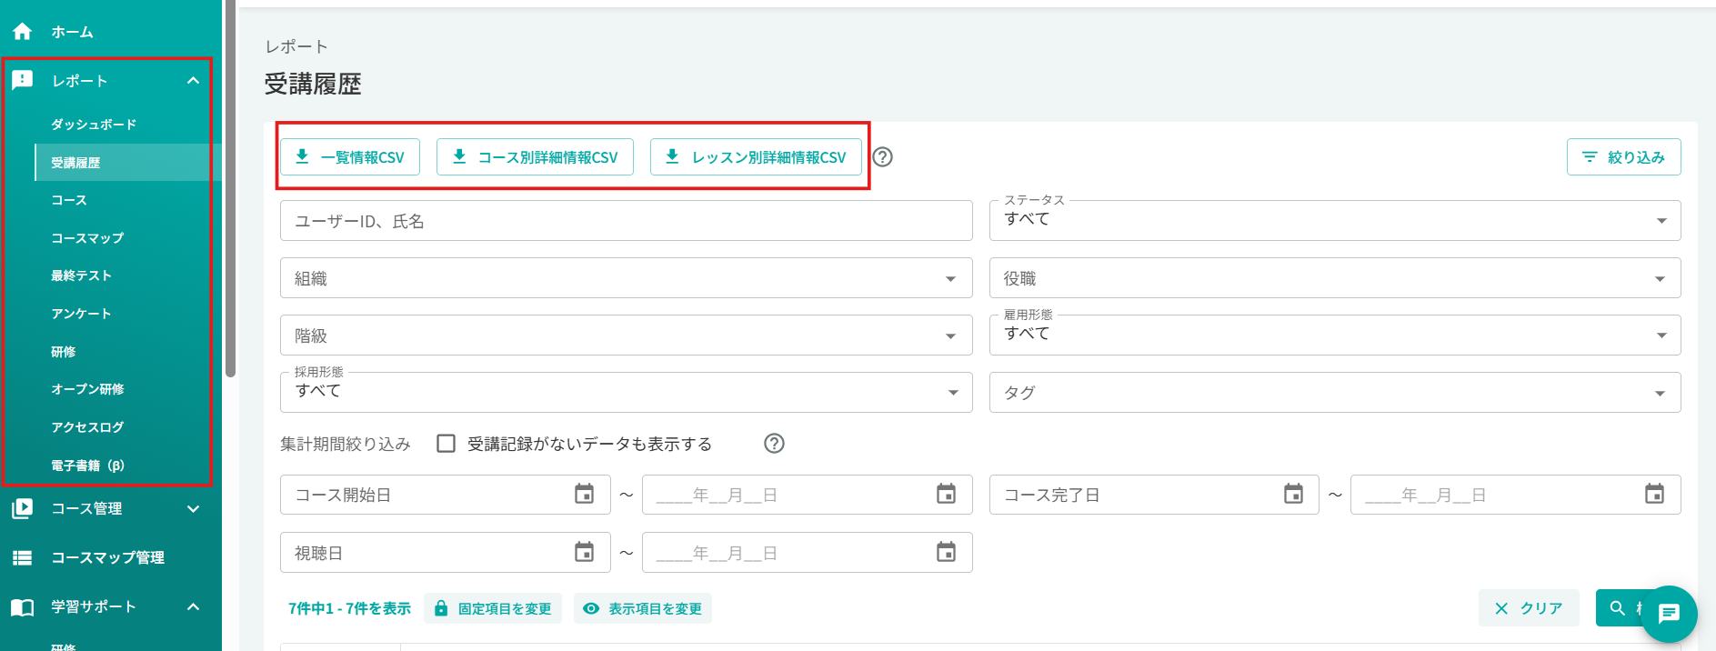Image resolution: width=1716 pixels, height=651 pixels.
Task: Open コース report in sidebar
Action: click(x=69, y=200)
